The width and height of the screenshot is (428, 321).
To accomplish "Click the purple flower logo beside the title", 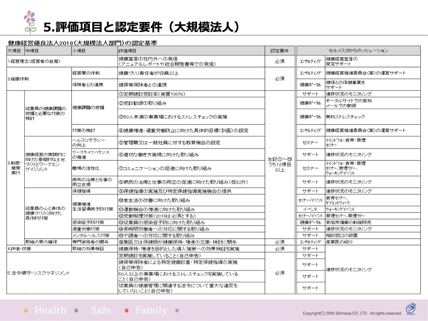I will (30, 22).
